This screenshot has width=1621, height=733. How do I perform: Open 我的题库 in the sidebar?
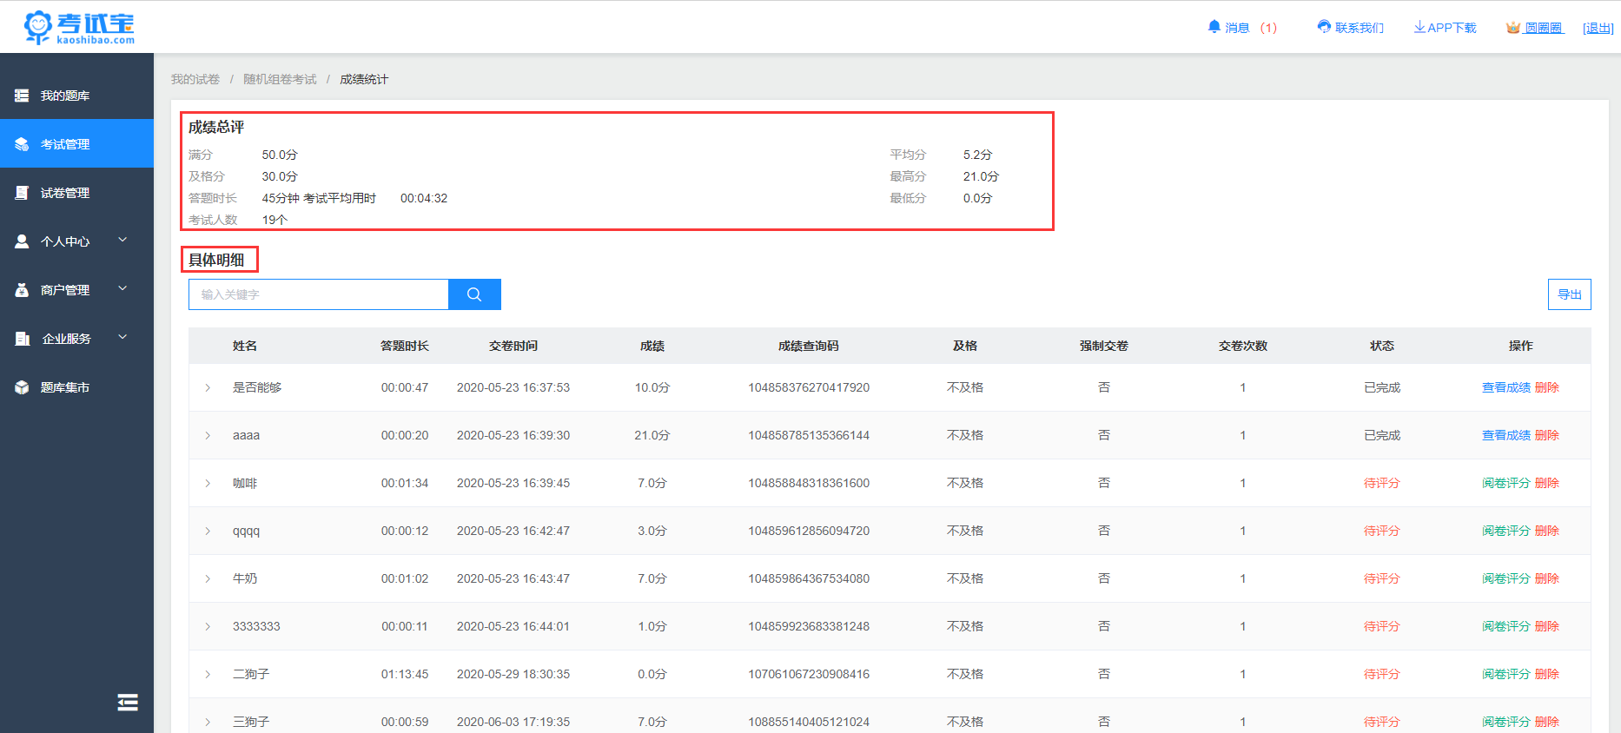[x=76, y=96]
